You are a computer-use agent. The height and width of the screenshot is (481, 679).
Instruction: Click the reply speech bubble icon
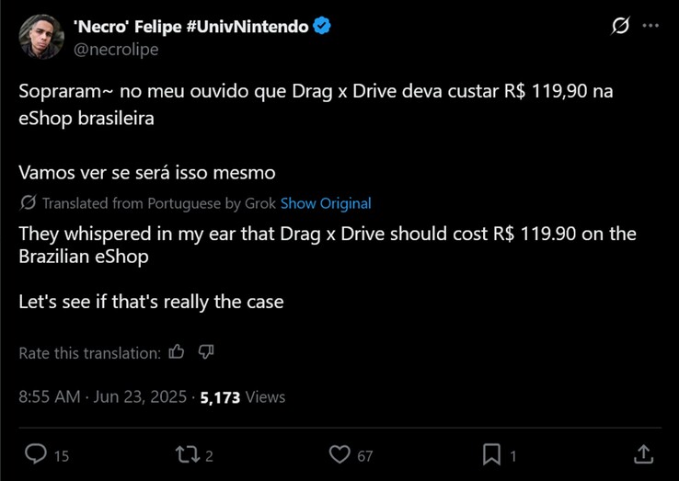[36, 454]
